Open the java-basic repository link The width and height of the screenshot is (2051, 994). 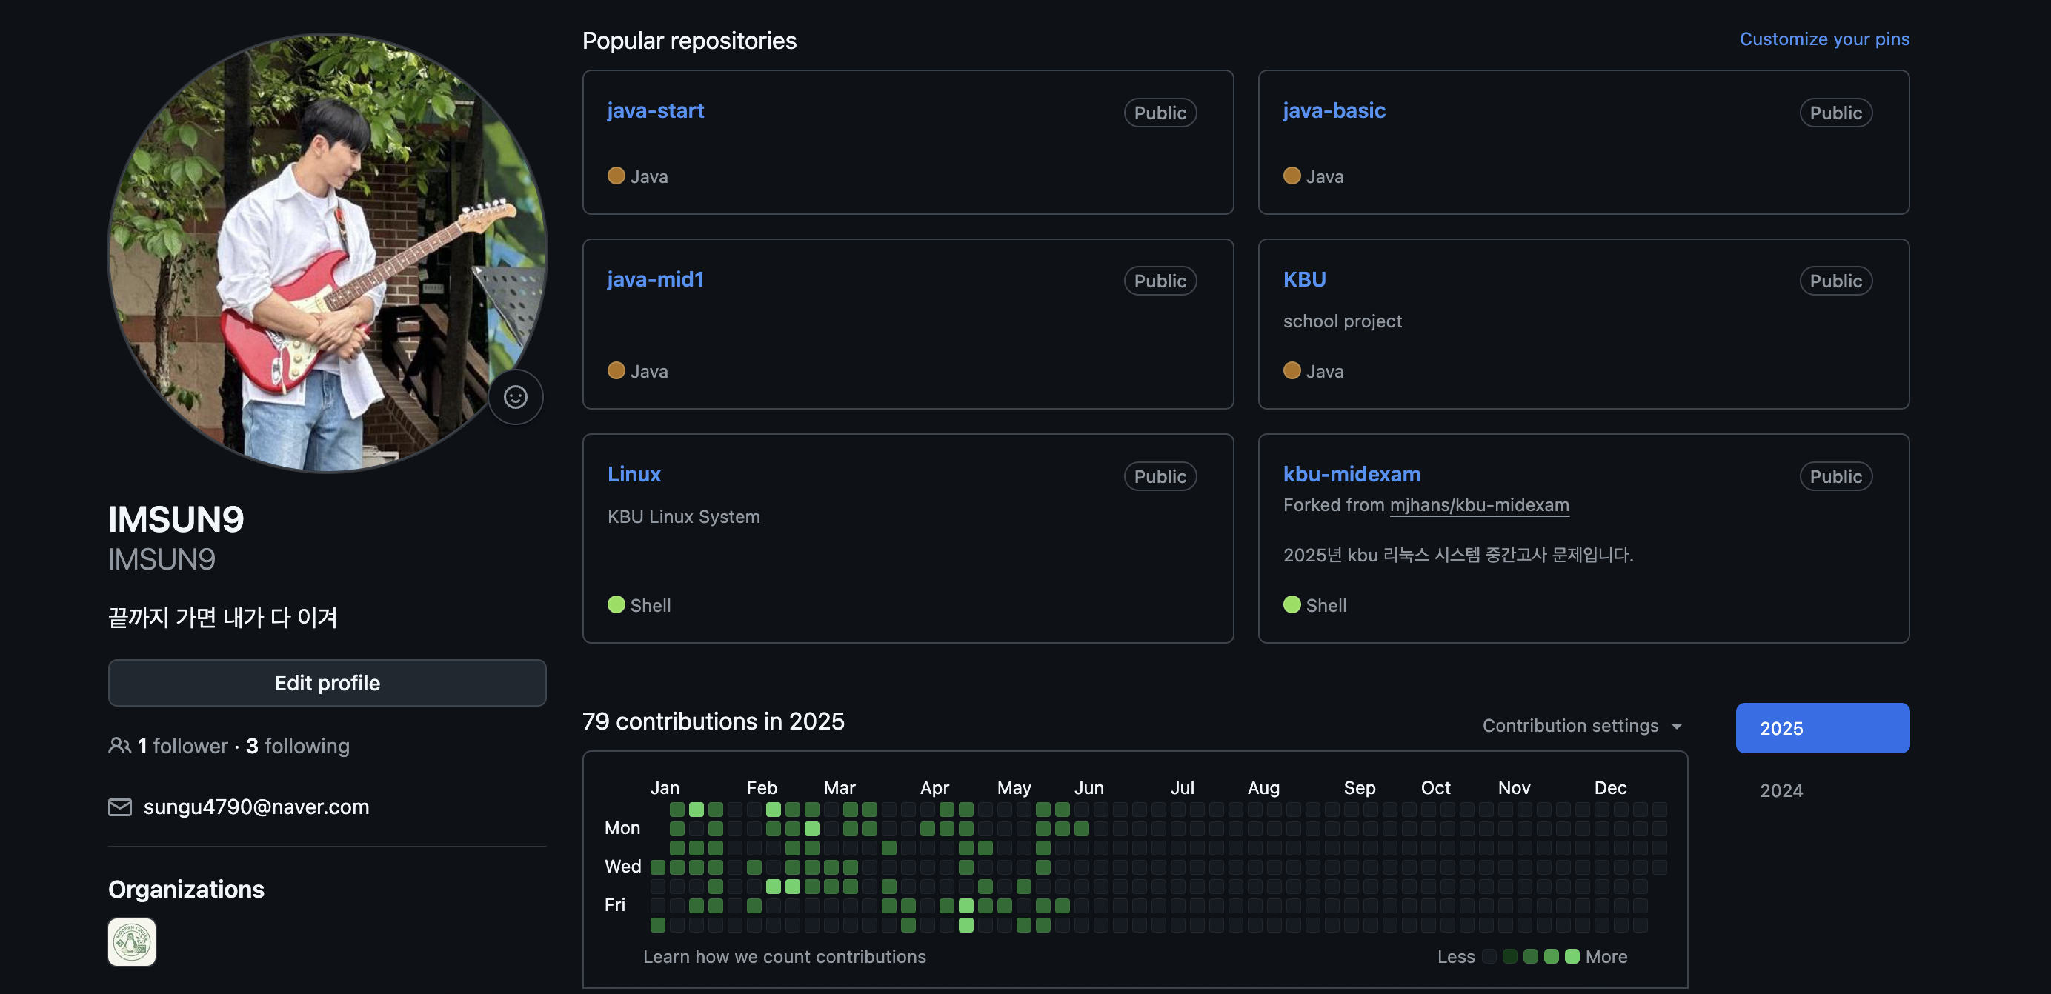(x=1334, y=110)
